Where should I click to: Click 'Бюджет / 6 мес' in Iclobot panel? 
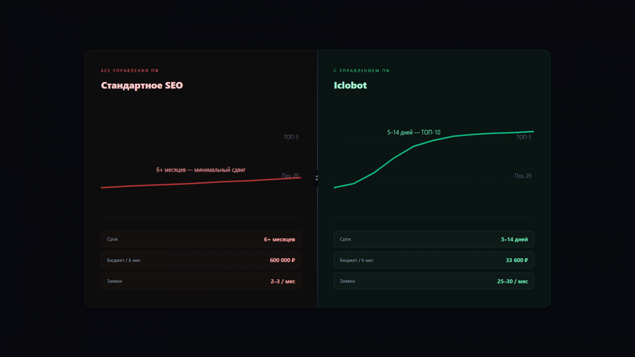(357, 260)
